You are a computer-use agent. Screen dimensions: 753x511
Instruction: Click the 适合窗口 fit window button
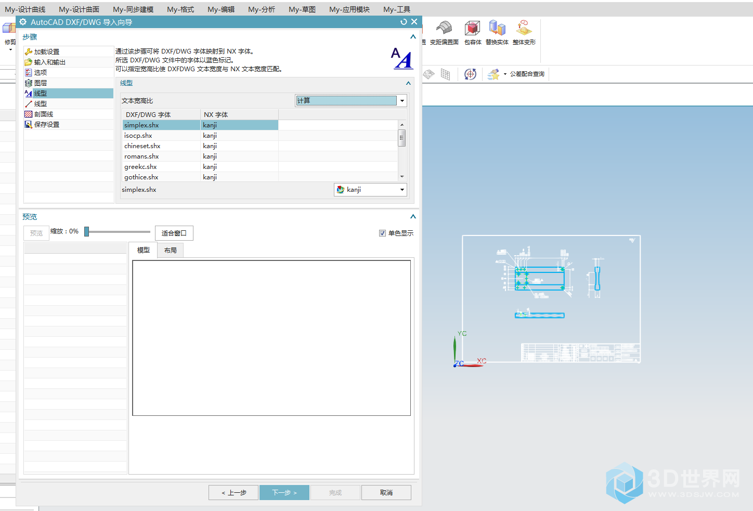174,233
